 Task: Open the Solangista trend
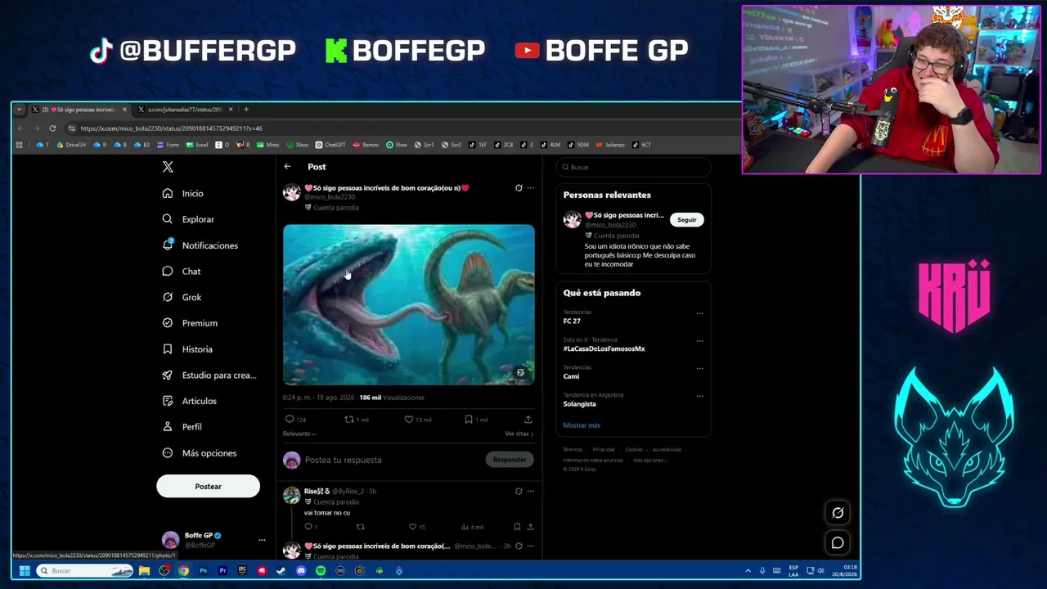[x=579, y=404]
